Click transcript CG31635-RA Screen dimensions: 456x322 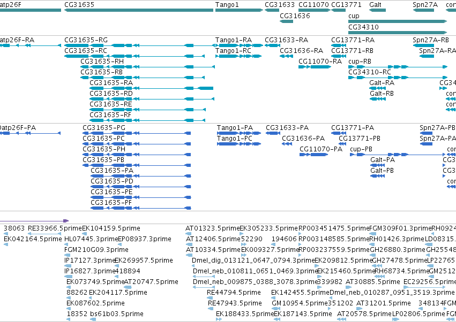(x=151, y=88)
